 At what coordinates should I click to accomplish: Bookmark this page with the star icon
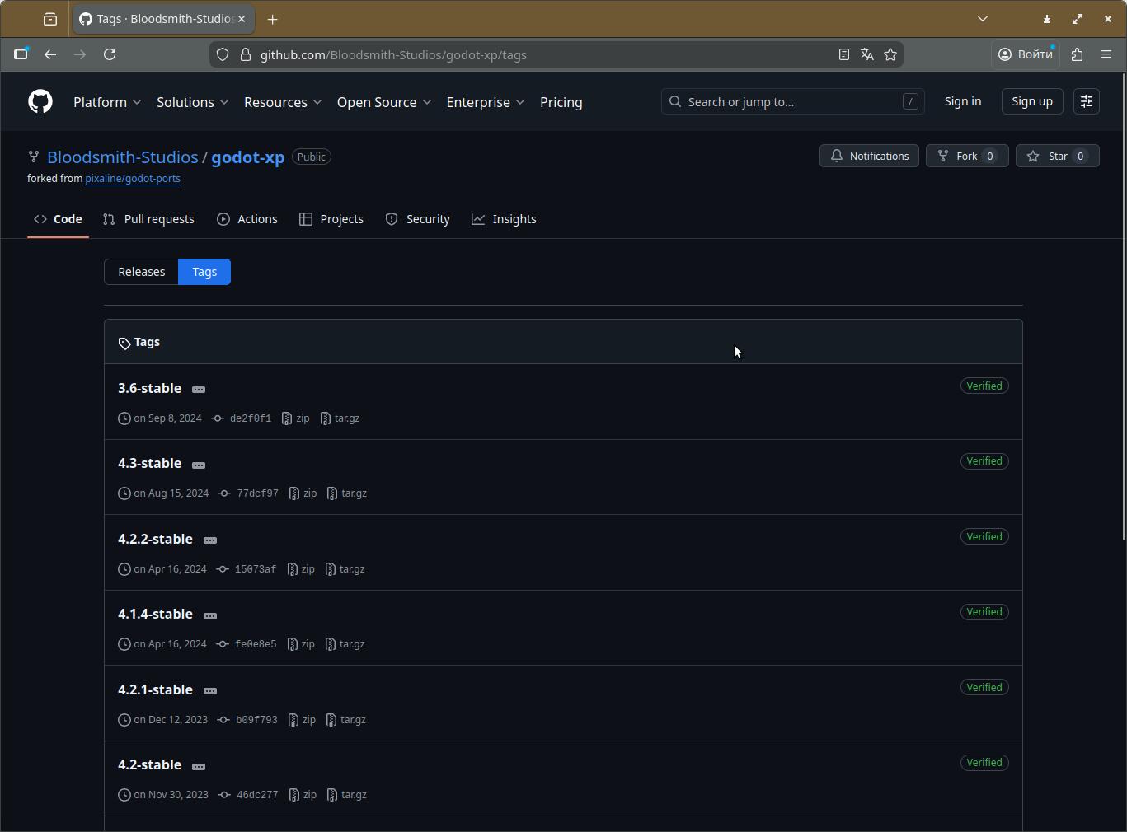890,54
